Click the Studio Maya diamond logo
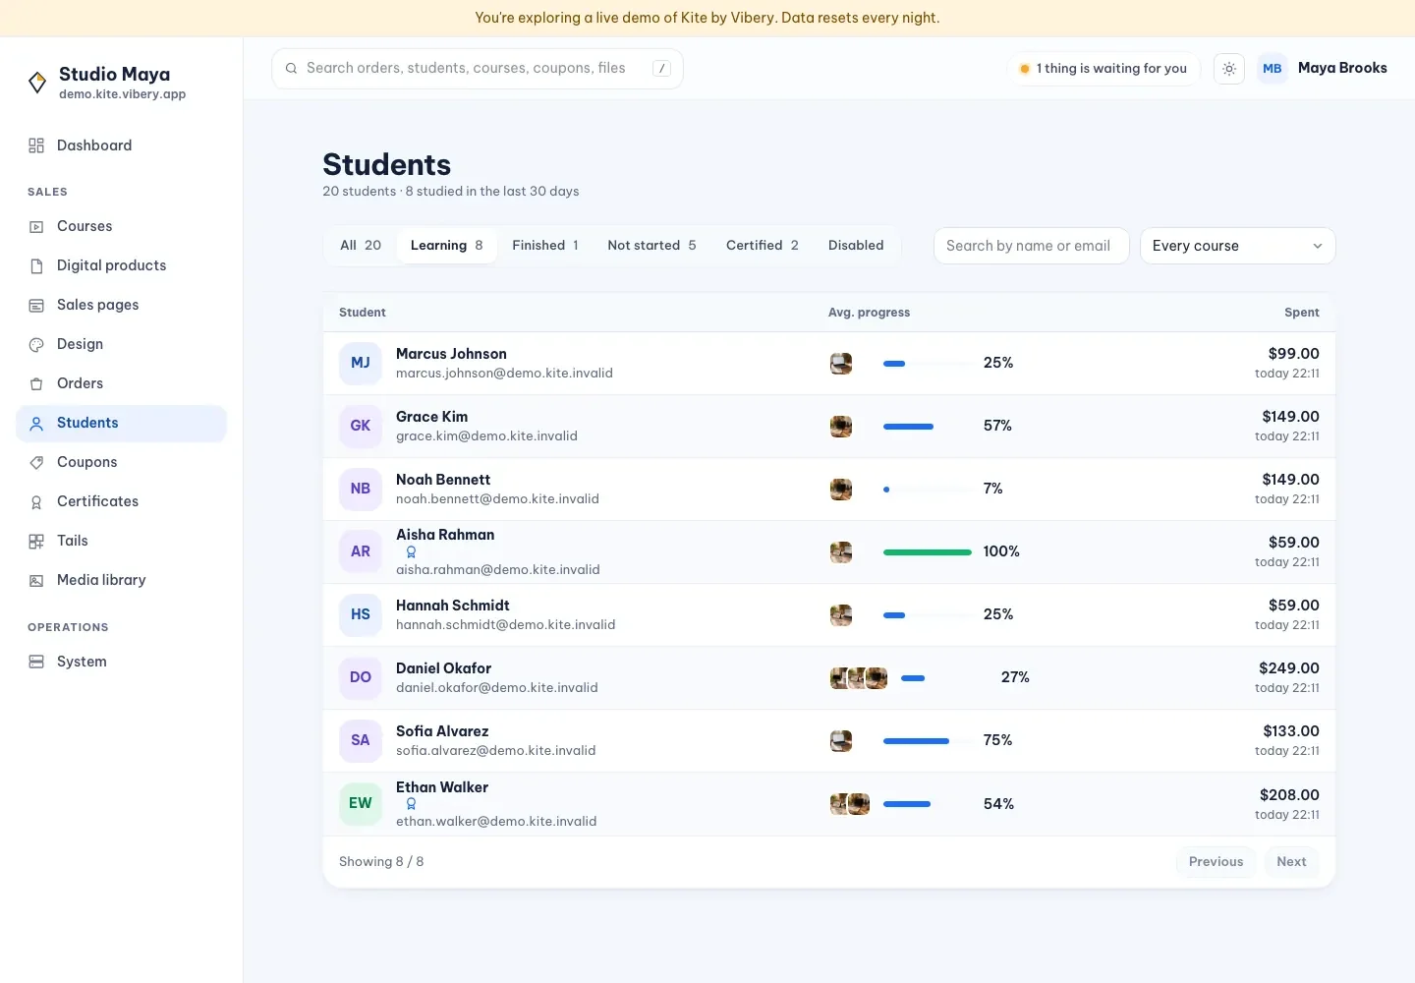Viewport: 1415px width, 983px height. 37,83
